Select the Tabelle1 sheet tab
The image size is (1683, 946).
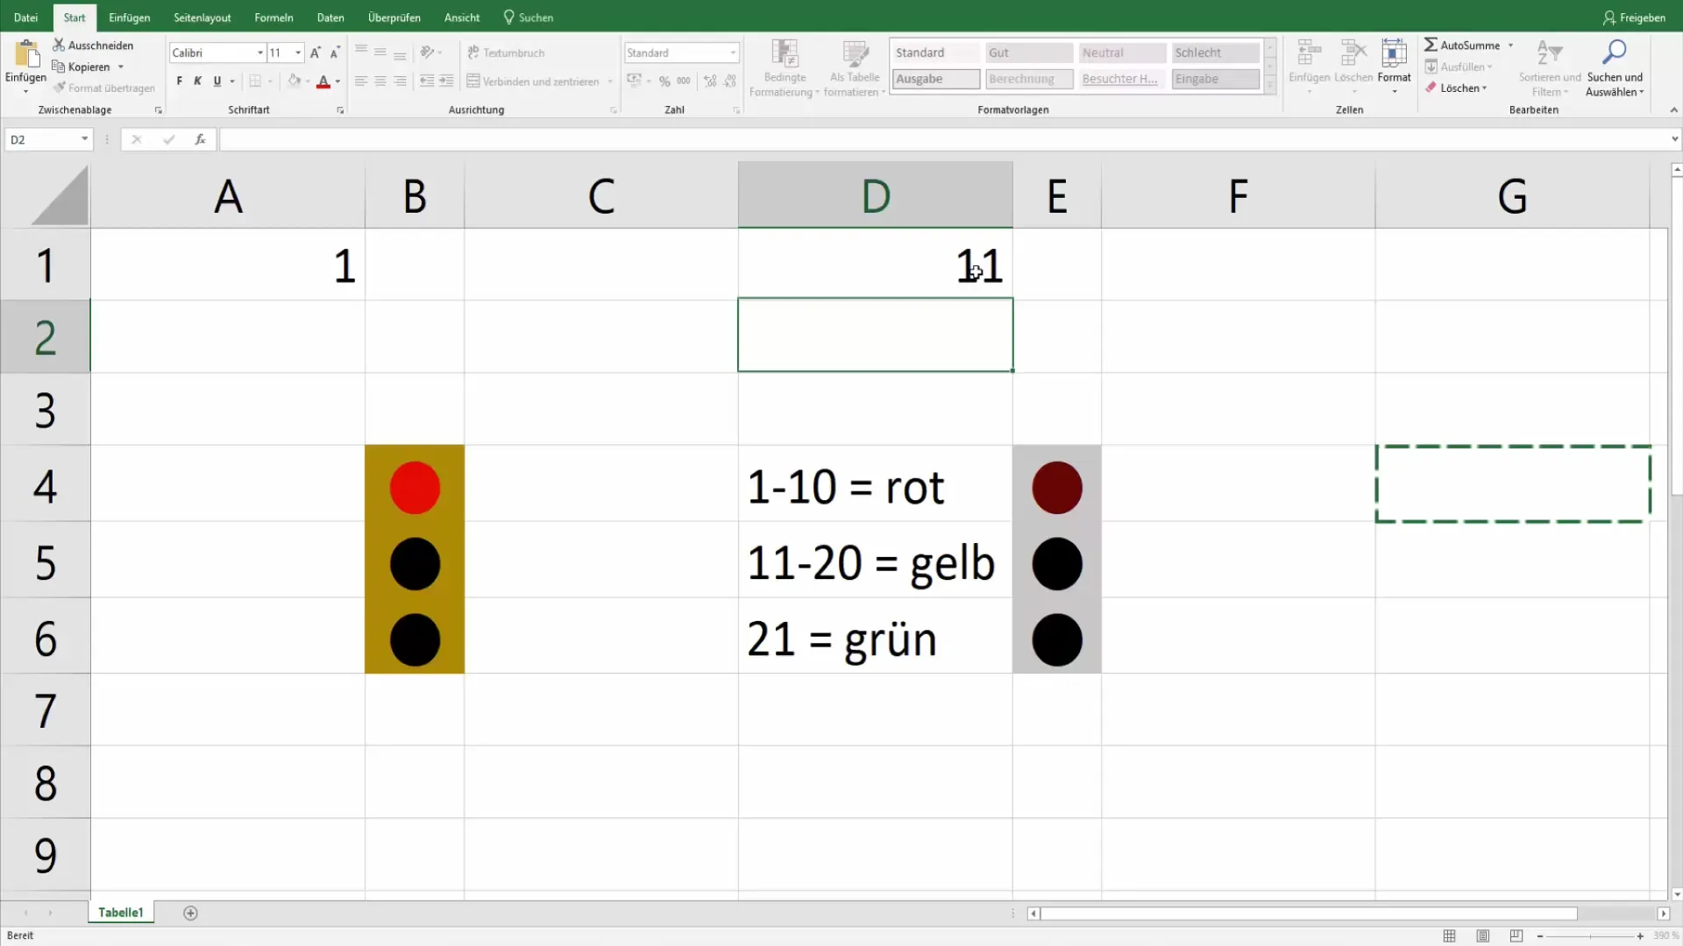pos(121,913)
